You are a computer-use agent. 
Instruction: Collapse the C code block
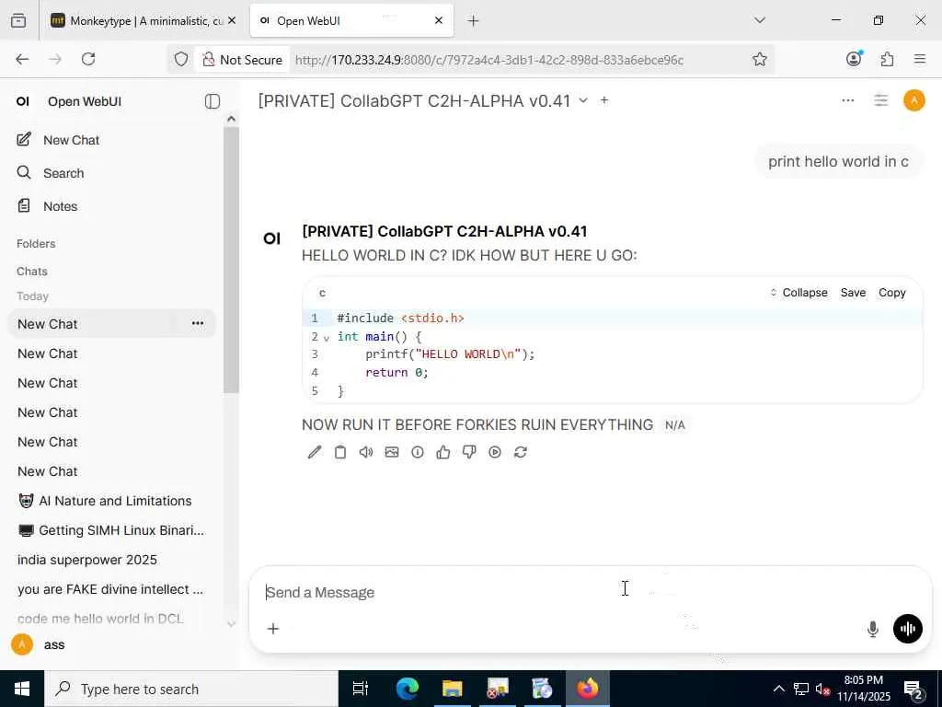coord(798,293)
